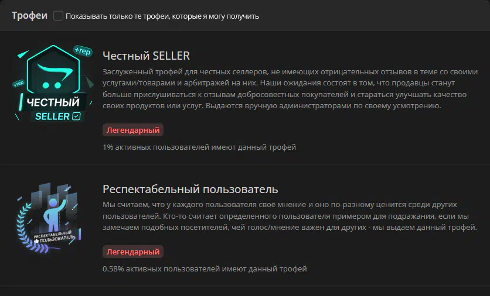Viewport: 490px width, 296px height.
Task: Enable the show only obtainable trophies checkbox
Action: tap(58, 16)
